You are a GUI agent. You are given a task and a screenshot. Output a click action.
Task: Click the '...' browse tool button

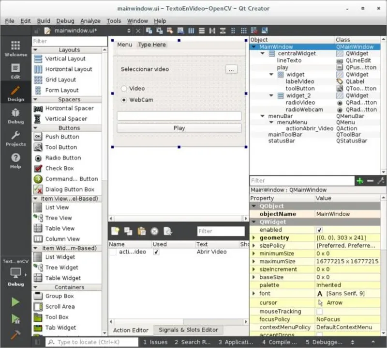(231, 69)
